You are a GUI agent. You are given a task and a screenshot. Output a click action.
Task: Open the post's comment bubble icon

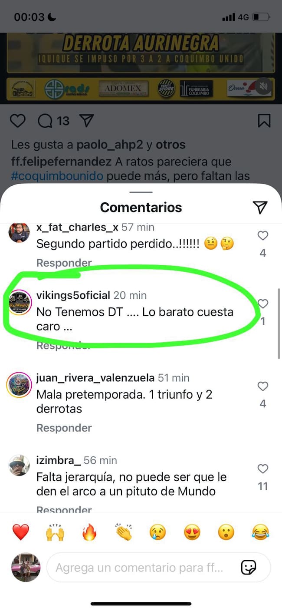45,121
